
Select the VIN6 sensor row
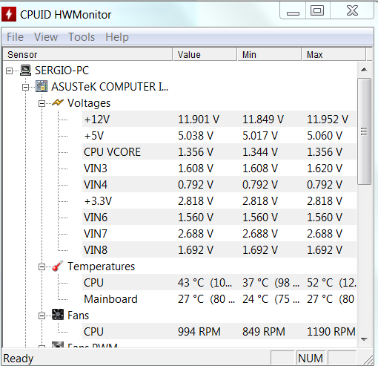click(x=219, y=217)
